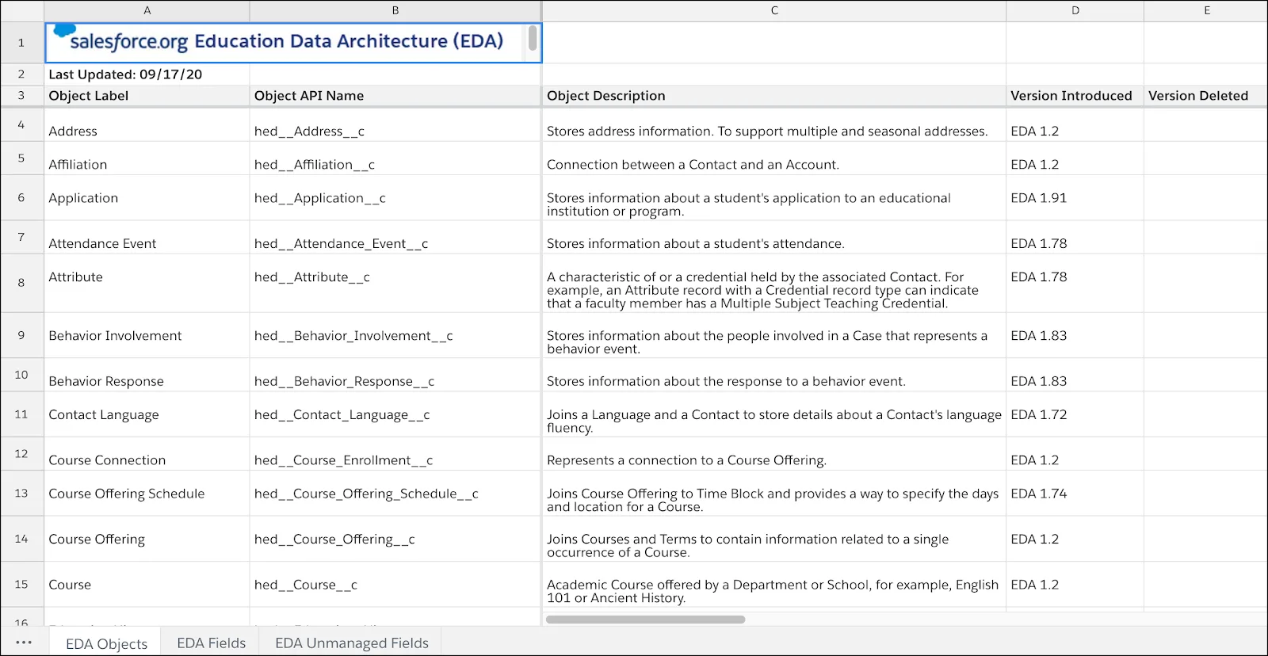The width and height of the screenshot is (1268, 656).
Task: Click the scrollbar inside the title cell
Action: (533, 38)
